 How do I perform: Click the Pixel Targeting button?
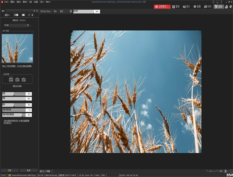(46, 11)
